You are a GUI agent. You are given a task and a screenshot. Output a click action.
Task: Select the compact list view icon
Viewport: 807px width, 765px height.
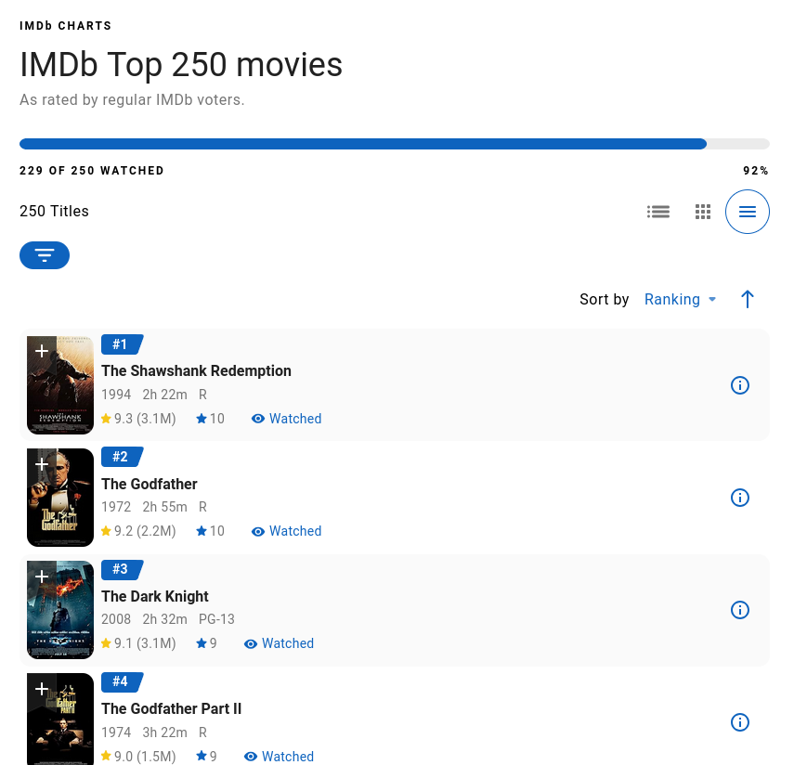click(748, 212)
